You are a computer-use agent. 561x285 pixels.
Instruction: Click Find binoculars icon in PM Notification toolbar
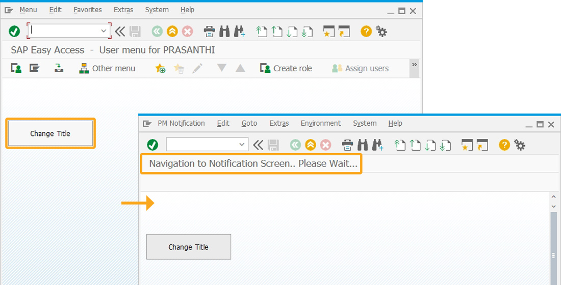point(363,145)
